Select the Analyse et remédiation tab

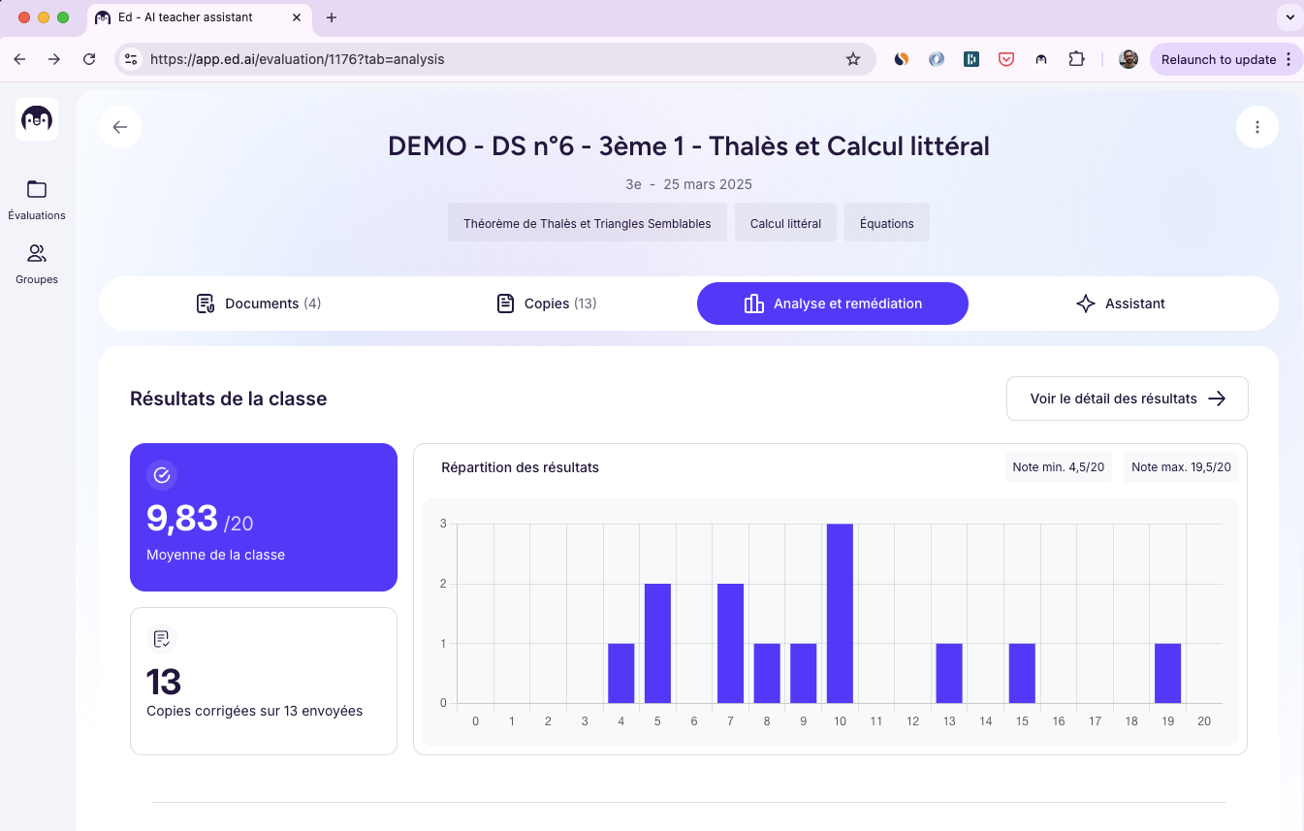click(833, 304)
